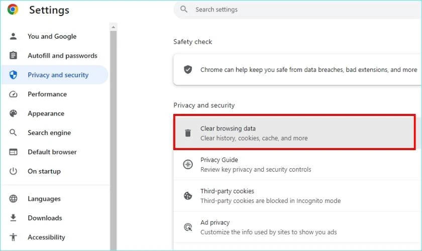Click the speedometer icon for Performance
The image size is (422, 251).
click(x=13, y=94)
